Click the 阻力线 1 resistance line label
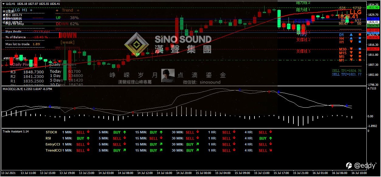 tap(303, 10)
